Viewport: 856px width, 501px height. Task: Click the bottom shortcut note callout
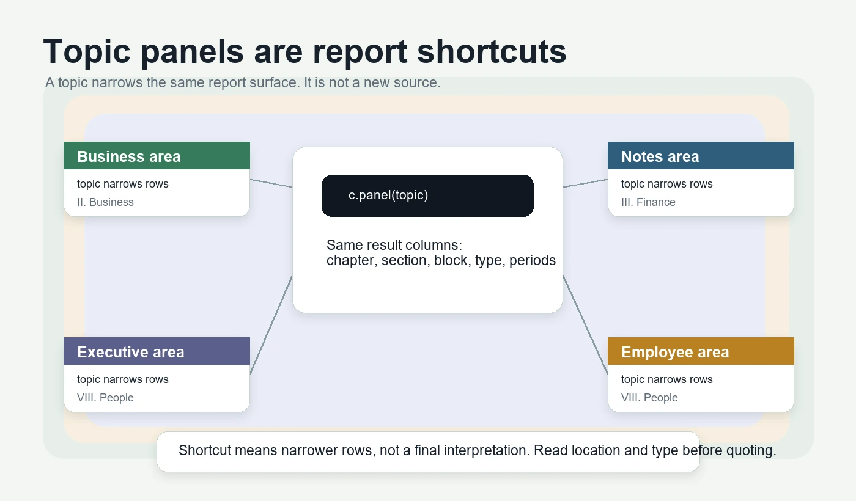pyautogui.click(x=428, y=452)
